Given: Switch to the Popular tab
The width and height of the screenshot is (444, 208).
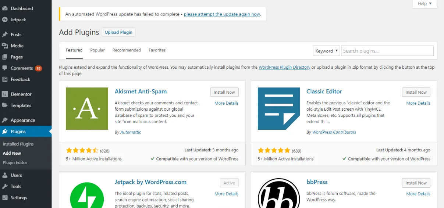Looking at the screenshot, I should click(97, 50).
